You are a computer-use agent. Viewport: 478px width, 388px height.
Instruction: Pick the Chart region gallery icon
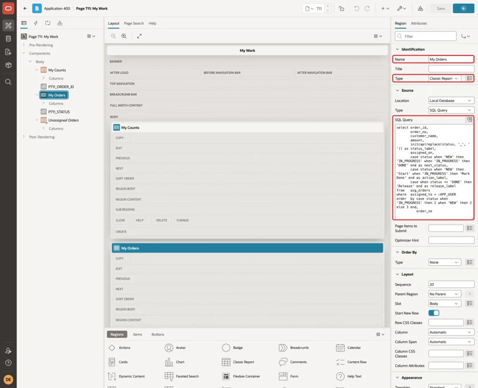(x=169, y=362)
